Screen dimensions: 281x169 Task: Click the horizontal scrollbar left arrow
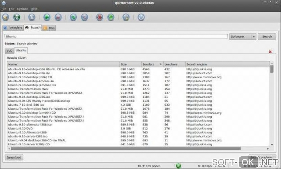tap(9, 149)
